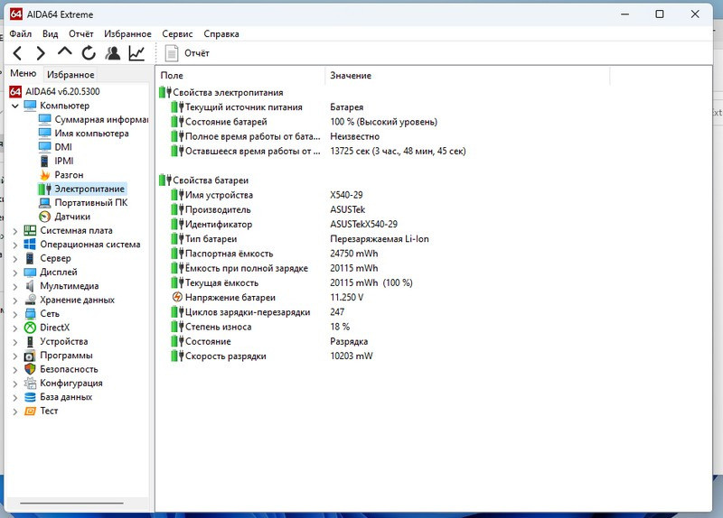Collapse the Компьютер tree node
This screenshot has height=518, width=723.
14,106
